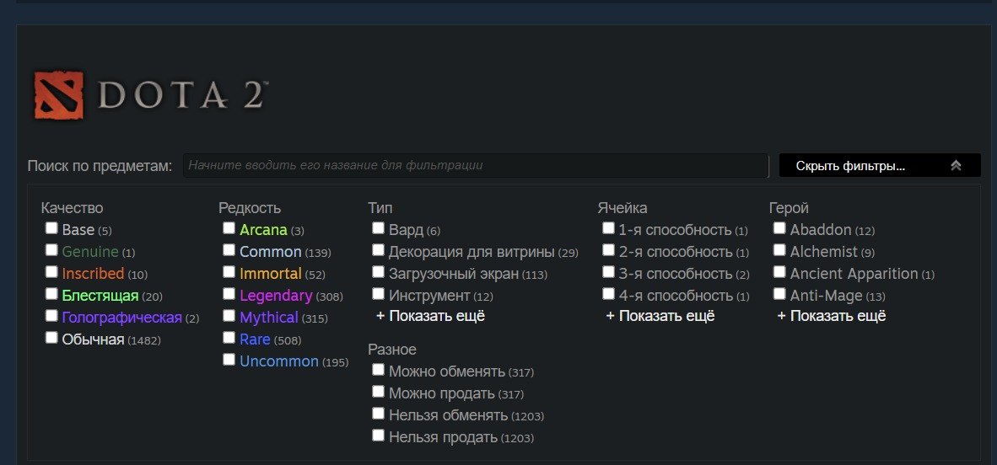
Task: Show more heroes with Показать ещё under Герой
Action: point(832,316)
